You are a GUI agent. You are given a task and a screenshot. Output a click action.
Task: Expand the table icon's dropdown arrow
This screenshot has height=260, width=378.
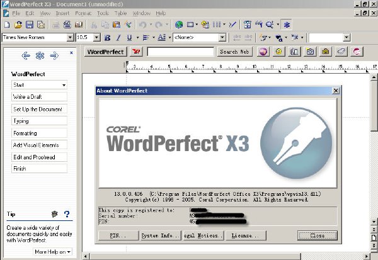[197, 25]
